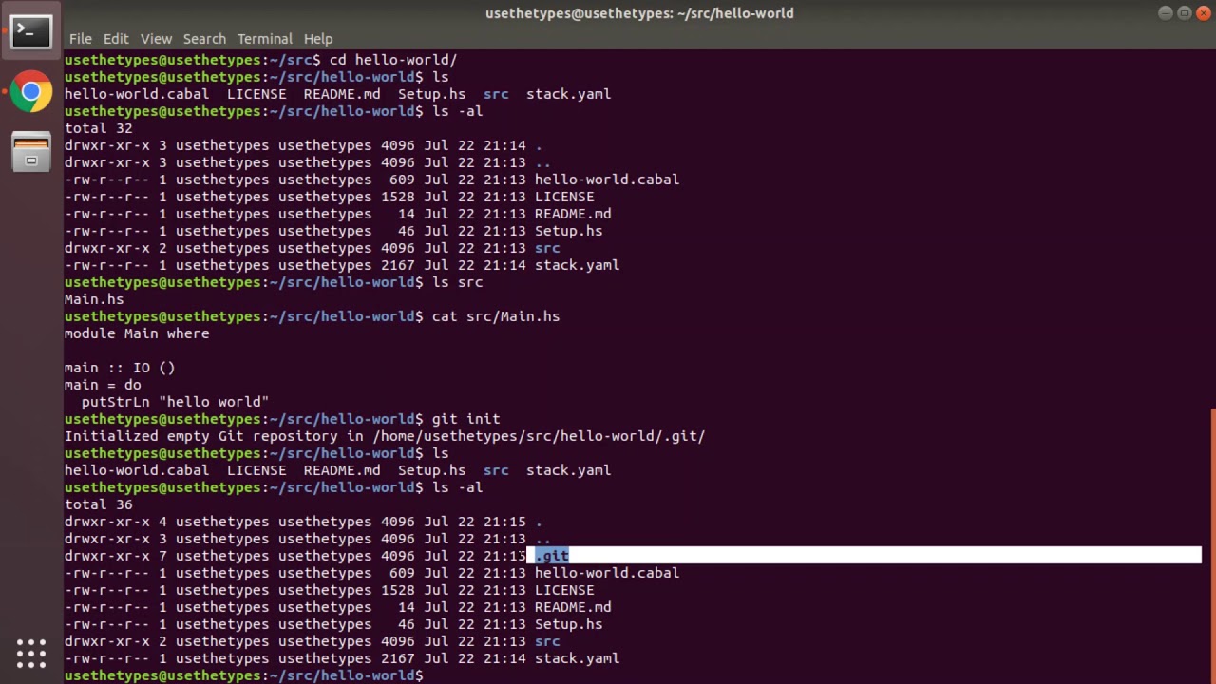Screen dimensions: 1216x684
Task: Open the Terminal menu
Action: point(265,39)
